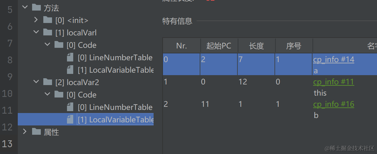The height and width of the screenshot is (154, 377).
Task: Select the 起始PC column header
Action: 219,46
